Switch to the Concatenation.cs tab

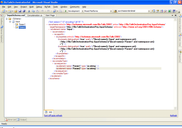[35, 16]
